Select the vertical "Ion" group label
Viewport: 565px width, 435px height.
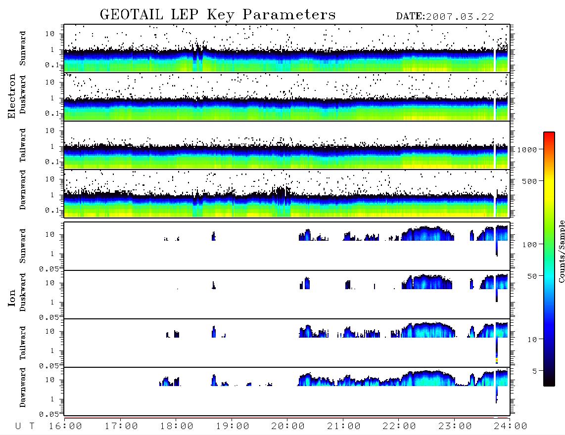[11, 298]
